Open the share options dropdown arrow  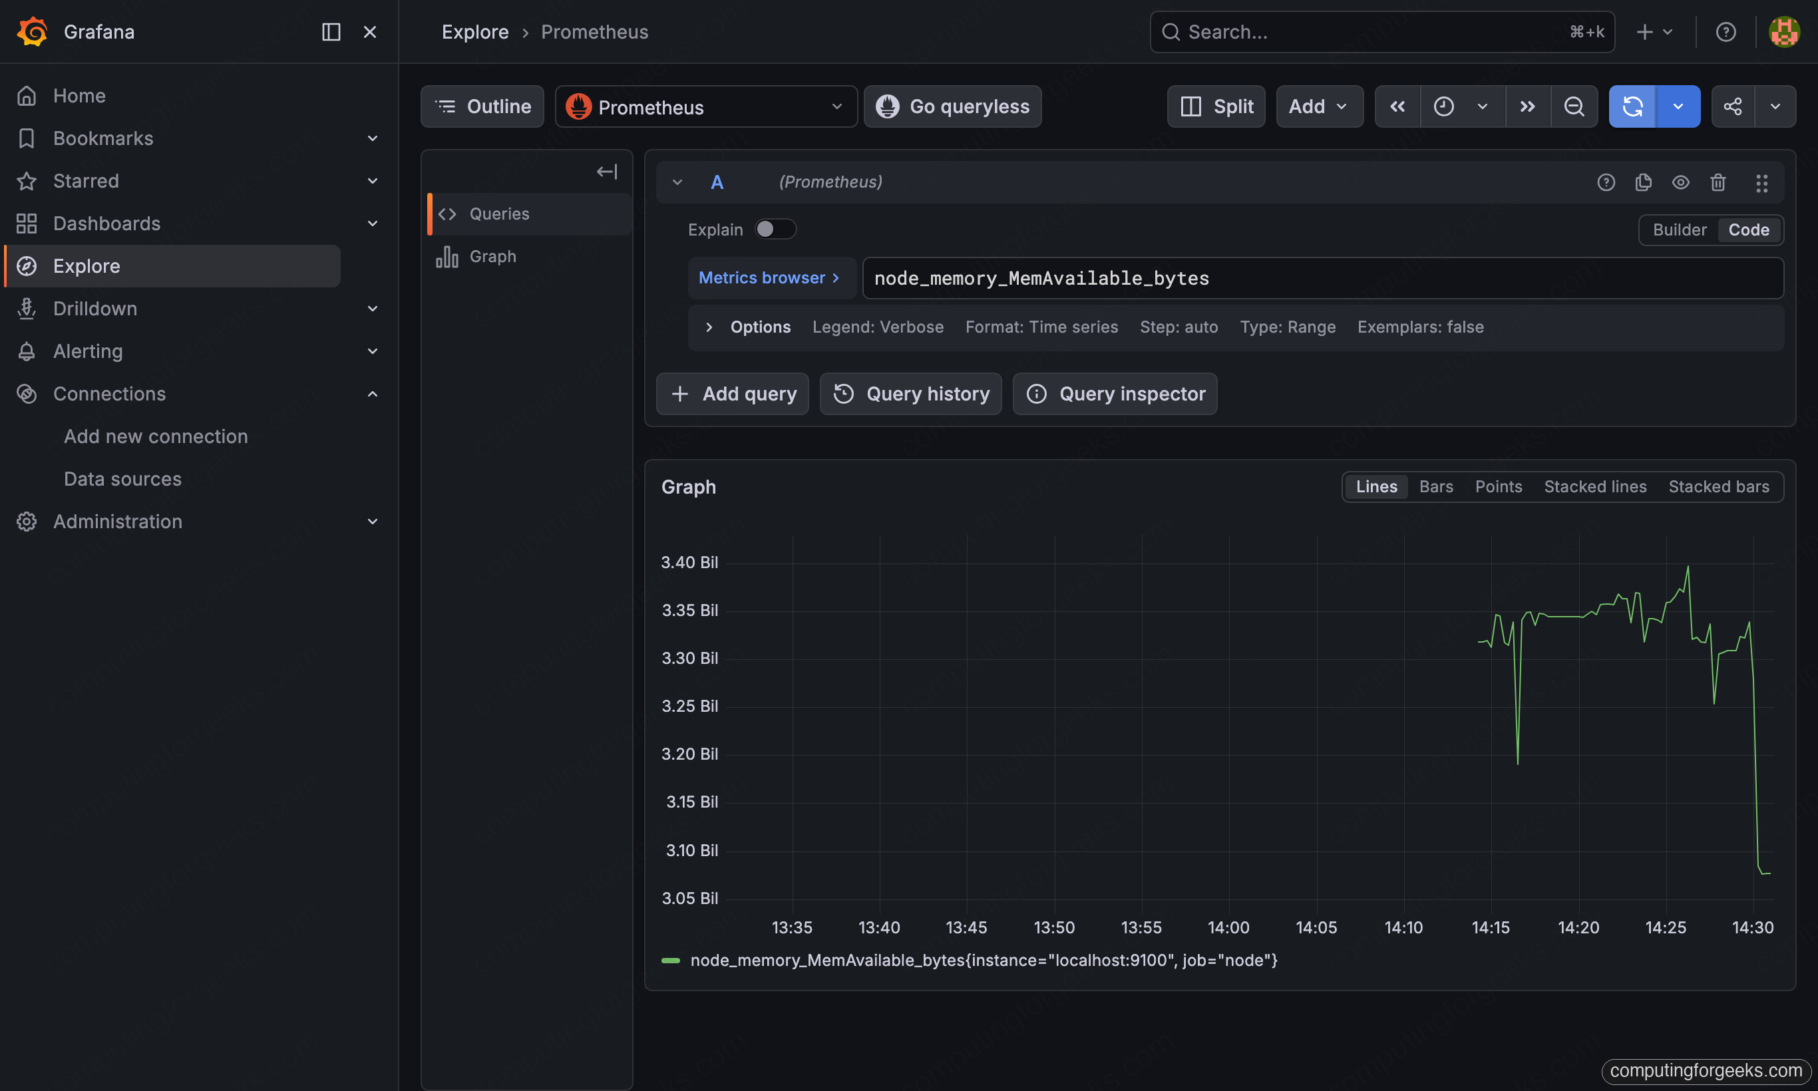point(1775,106)
